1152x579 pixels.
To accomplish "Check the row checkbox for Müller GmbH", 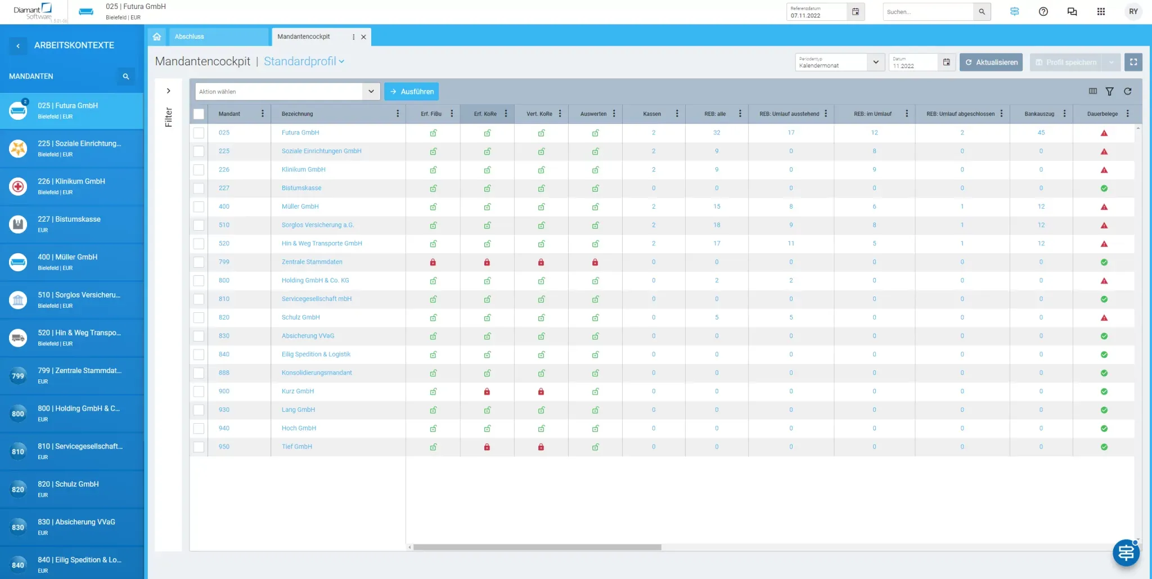I will click(x=199, y=207).
